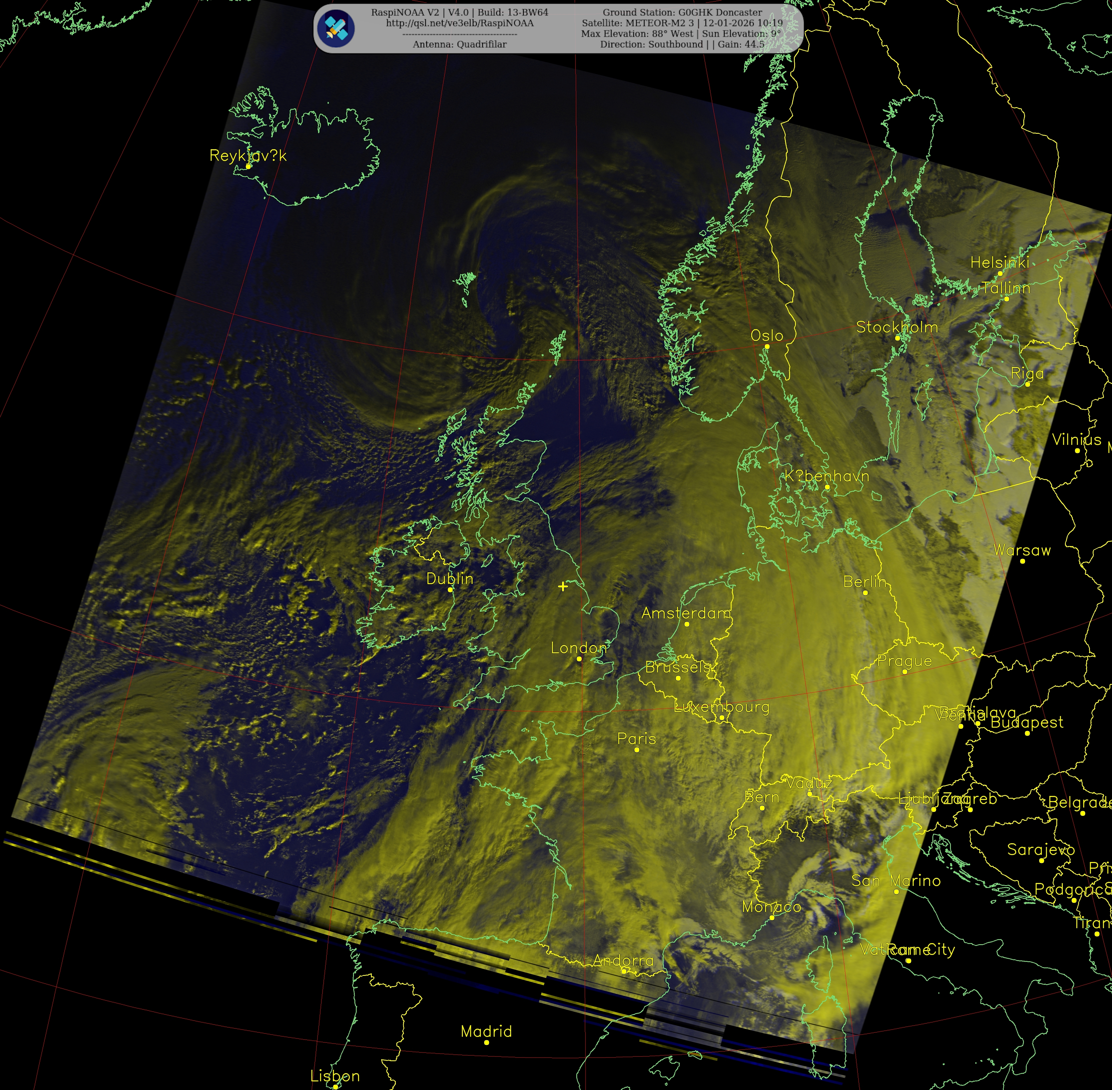Click the Madrid city marker dot
1112x1090 pixels.
(x=486, y=1042)
